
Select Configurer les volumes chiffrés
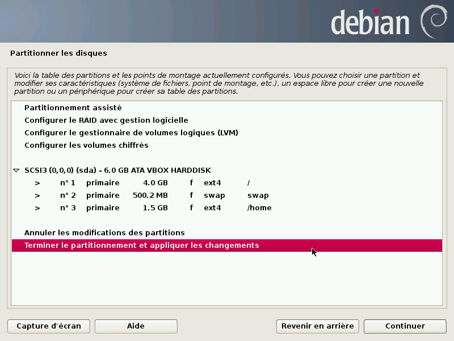[x=86, y=145]
